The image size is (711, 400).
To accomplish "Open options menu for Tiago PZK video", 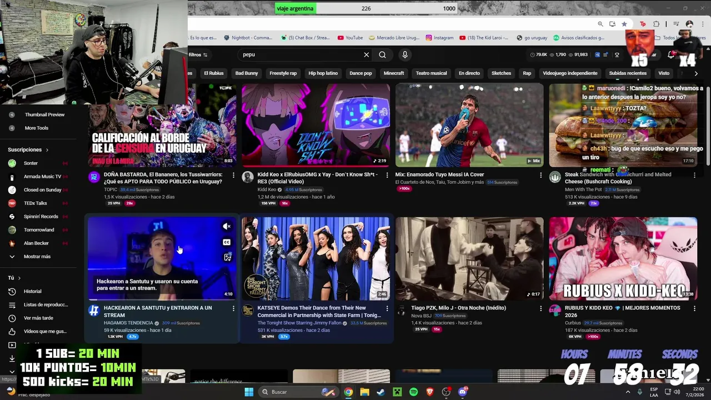I will coord(541,308).
